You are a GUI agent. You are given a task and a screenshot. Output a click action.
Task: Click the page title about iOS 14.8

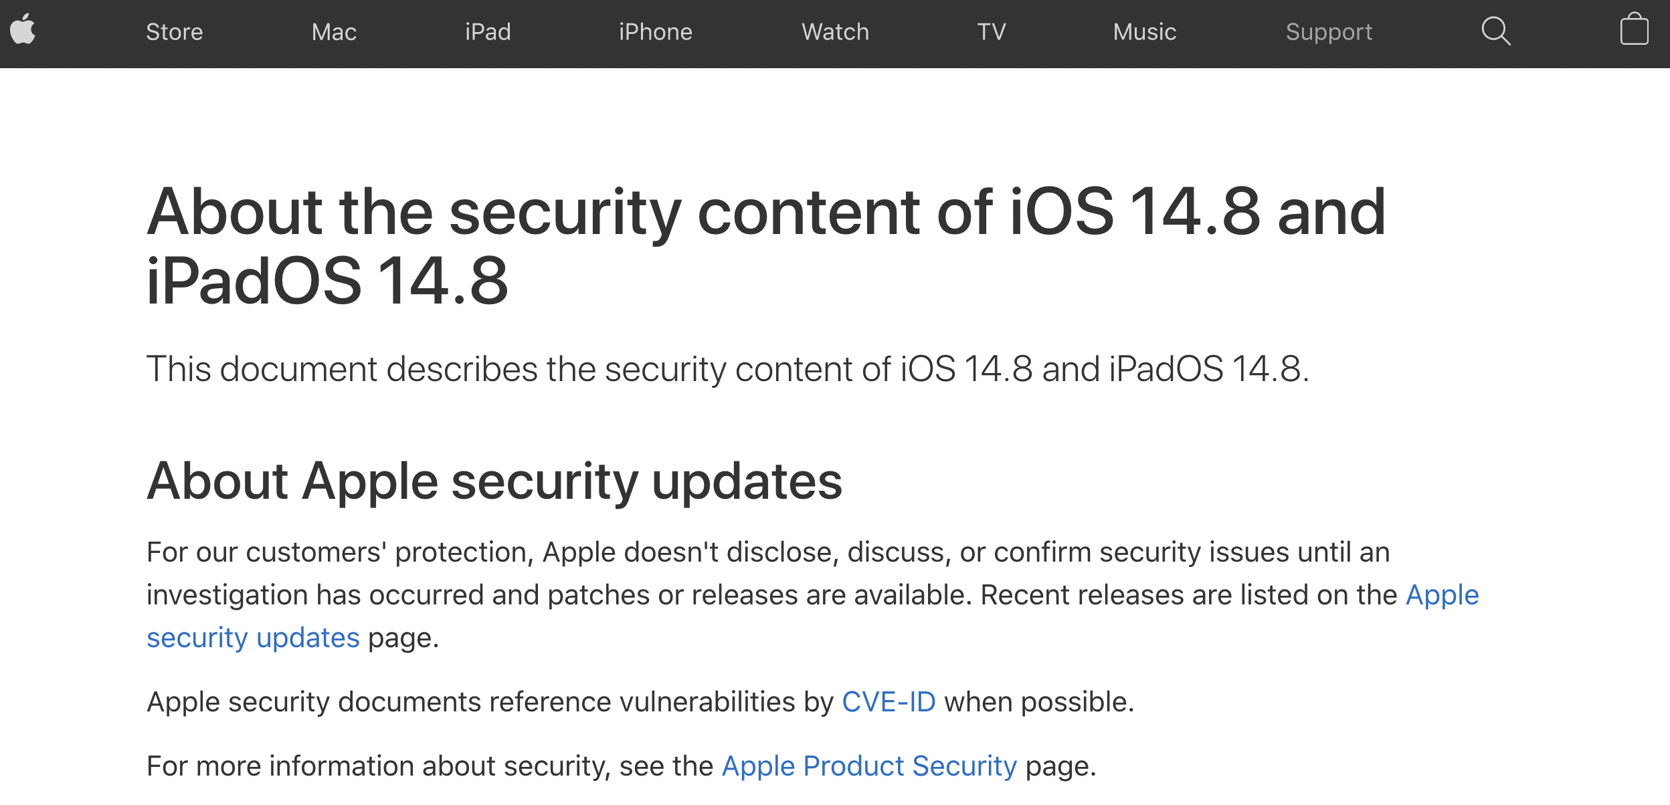[766, 245]
